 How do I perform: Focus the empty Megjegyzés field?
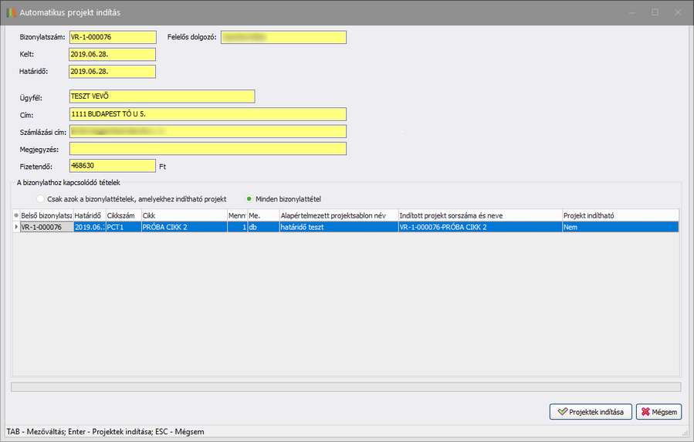click(x=207, y=149)
